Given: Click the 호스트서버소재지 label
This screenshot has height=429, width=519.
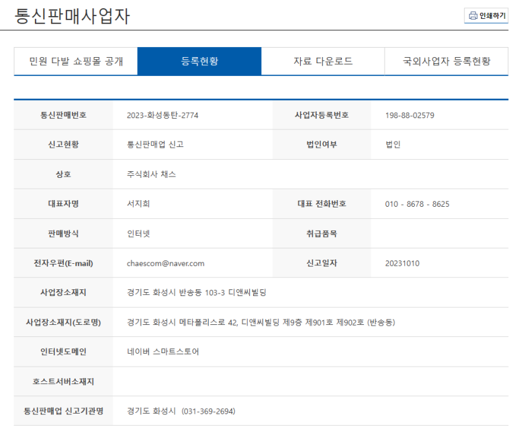Looking at the screenshot, I should [x=63, y=381].
